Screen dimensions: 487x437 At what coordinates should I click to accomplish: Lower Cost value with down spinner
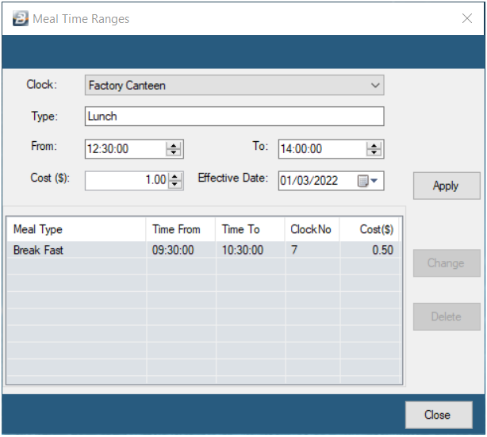[x=174, y=184]
